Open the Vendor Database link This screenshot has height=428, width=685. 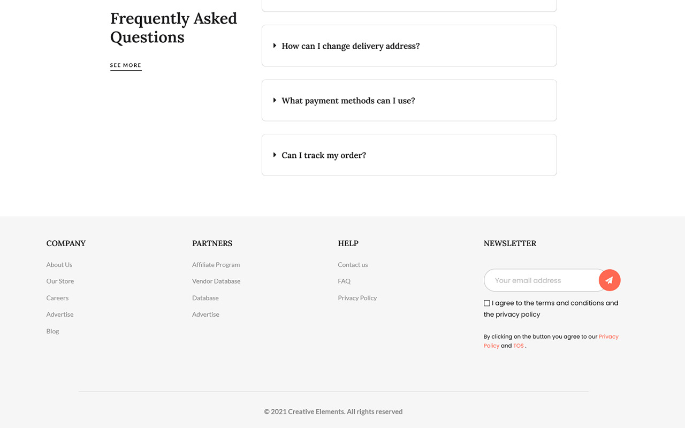[216, 281]
